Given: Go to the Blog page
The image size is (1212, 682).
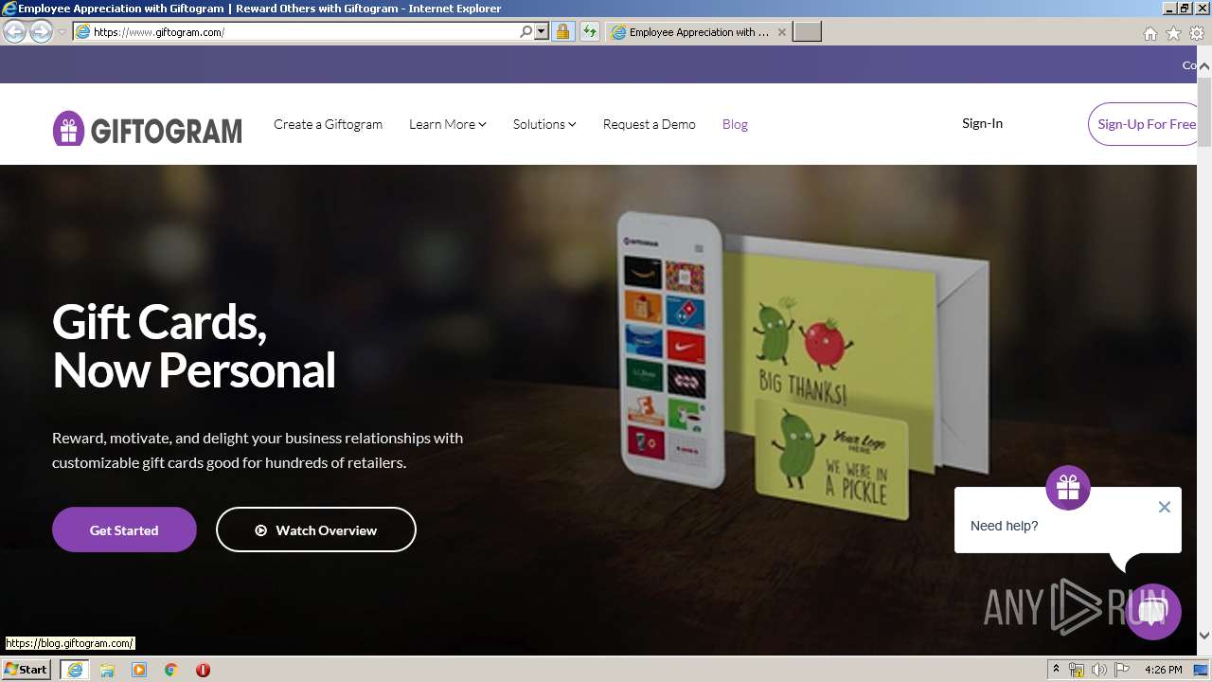Looking at the screenshot, I should 735,124.
